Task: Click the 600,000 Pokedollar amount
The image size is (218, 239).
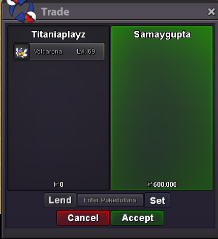Action: 165,184
